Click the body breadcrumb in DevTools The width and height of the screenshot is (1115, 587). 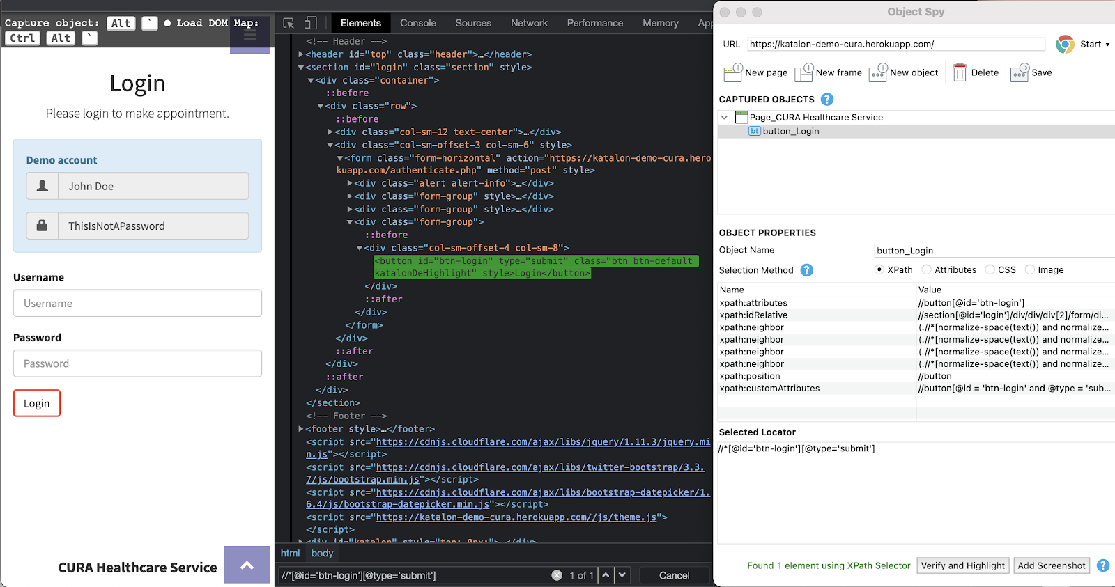pos(322,553)
